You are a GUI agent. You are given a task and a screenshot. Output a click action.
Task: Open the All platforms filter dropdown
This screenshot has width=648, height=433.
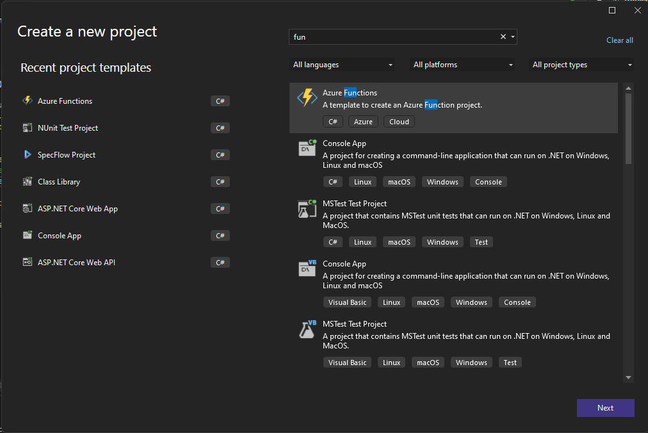[x=463, y=65]
